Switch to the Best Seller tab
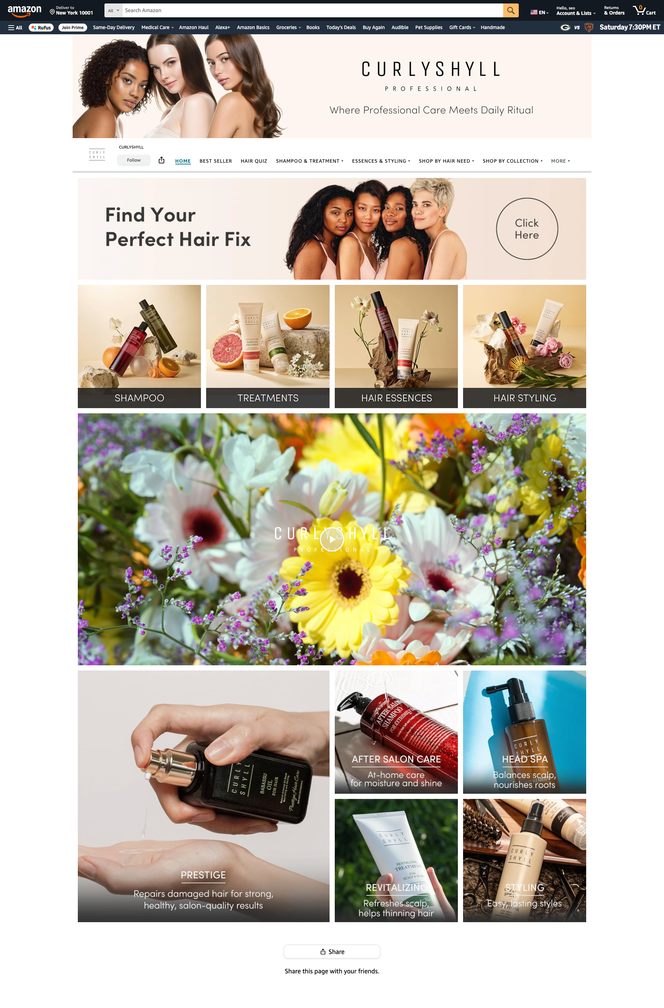Screen dimensions: 664x1008 pos(215,161)
